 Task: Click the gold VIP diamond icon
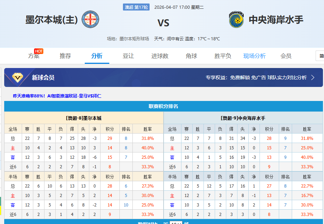pyautogui.click(x=18, y=77)
